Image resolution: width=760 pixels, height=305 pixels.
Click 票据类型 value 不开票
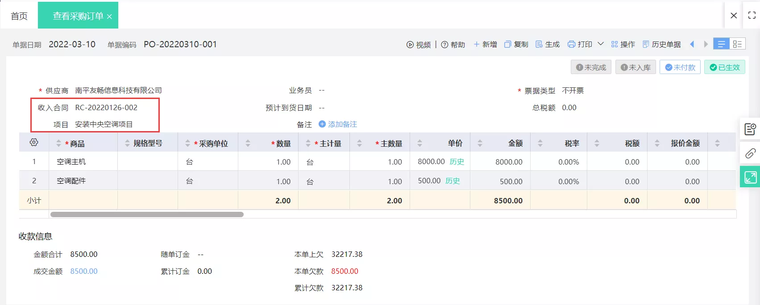[x=573, y=91]
